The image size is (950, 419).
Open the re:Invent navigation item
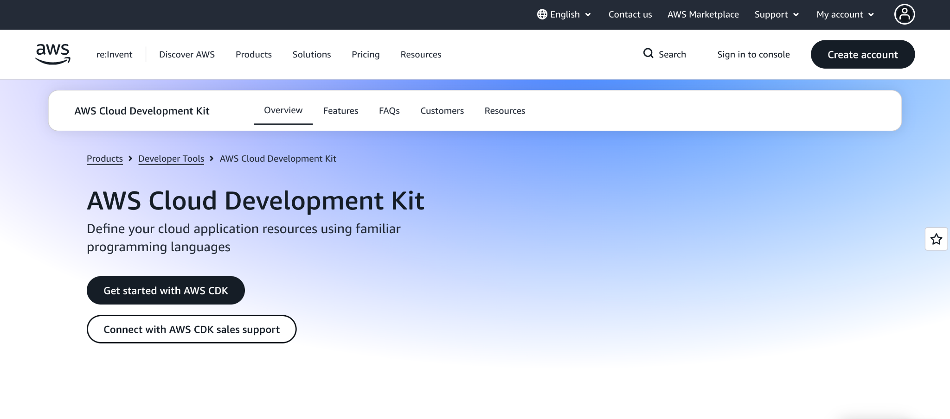tap(114, 54)
